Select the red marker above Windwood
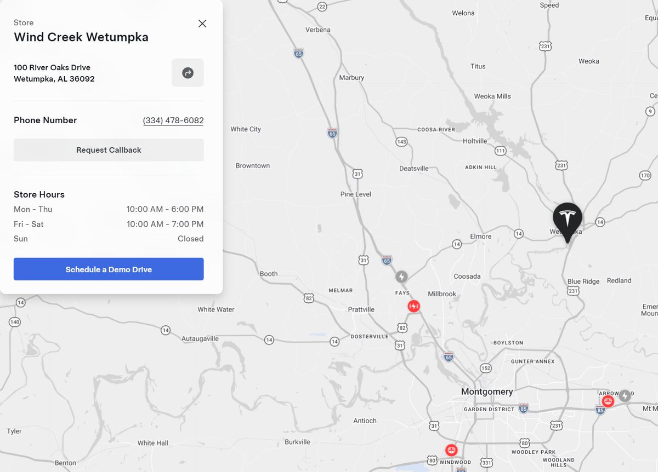This screenshot has width=658, height=472. [x=451, y=450]
